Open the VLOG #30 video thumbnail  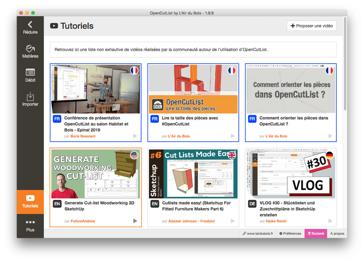click(291, 174)
